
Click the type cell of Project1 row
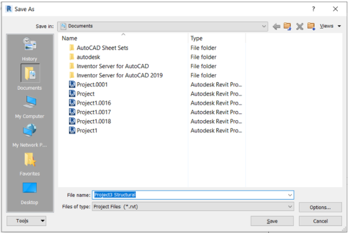point(216,130)
